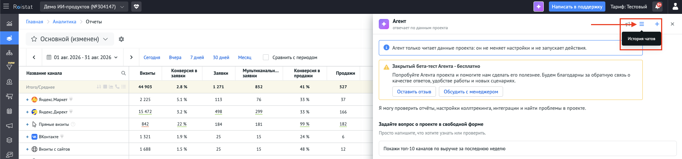Open the user profile icon
This screenshot has height=159, width=682.
pos(675,7)
